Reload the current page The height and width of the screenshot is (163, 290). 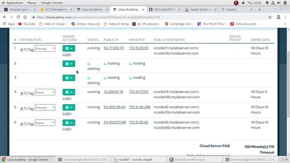tap(18, 17)
